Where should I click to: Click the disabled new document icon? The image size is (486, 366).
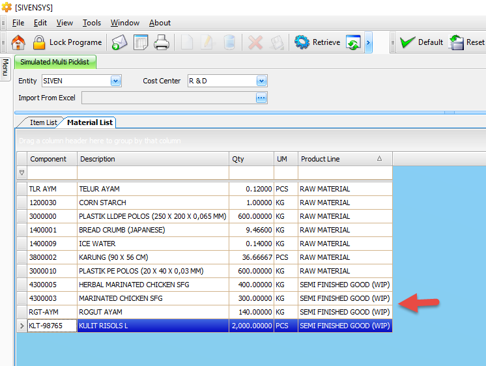click(x=187, y=42)
